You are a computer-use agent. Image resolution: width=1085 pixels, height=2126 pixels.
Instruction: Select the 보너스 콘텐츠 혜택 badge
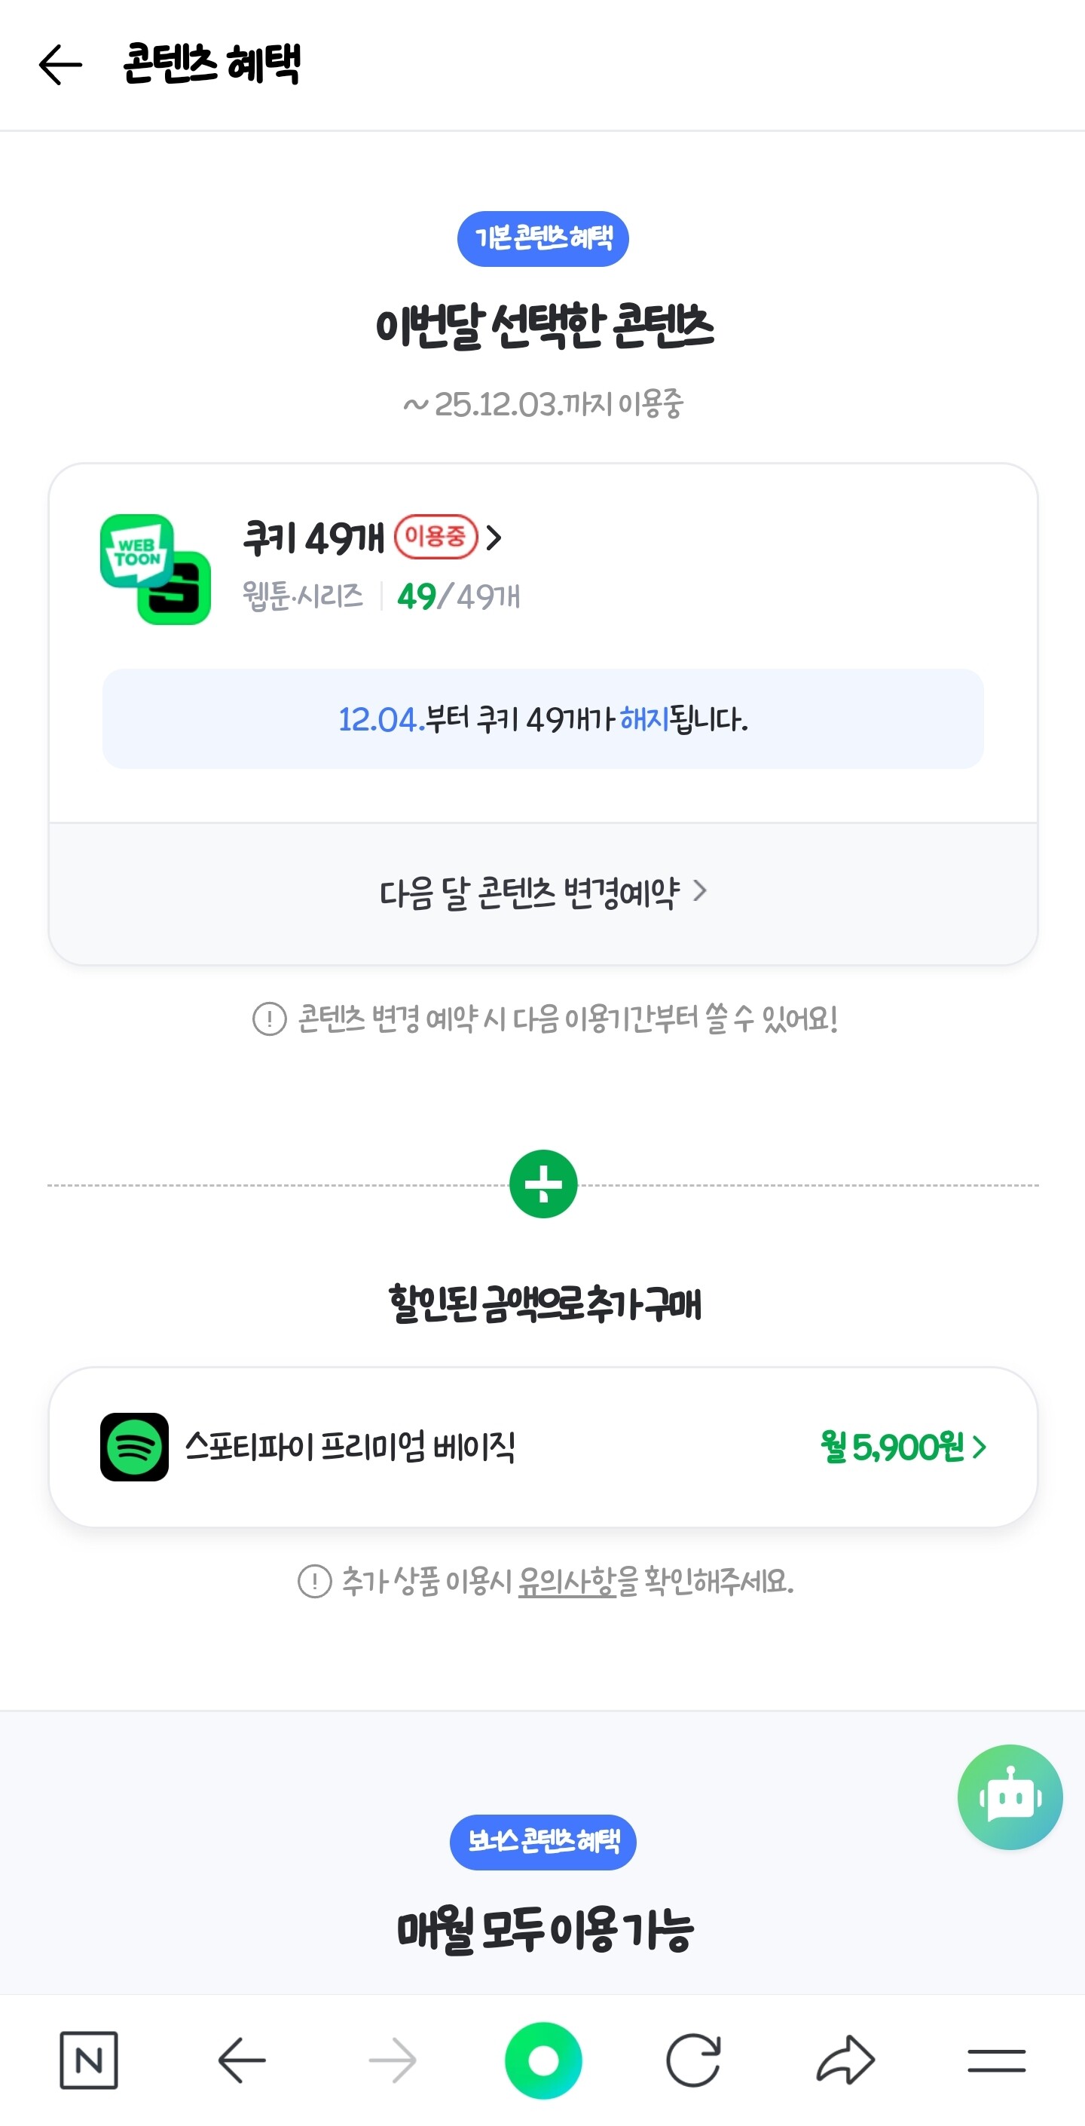[x=543, y=1841]
